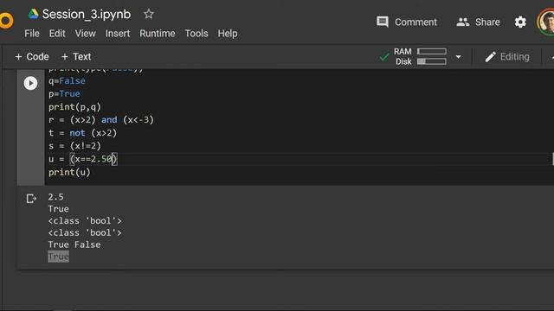Click the line print(p,q)
The height and width of the screenshot is (311, 554).
(74, 107)
